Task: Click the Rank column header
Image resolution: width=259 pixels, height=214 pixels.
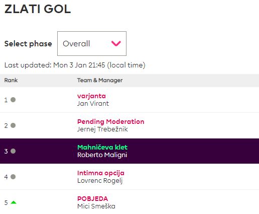Action: pos(11,80)
